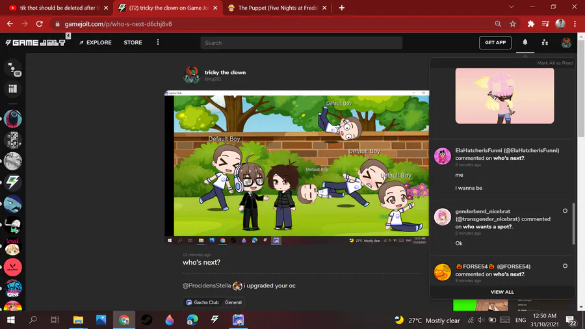Screen dimensions: 585x329
Task: Open genderbend_nicebrat's avatar in notifications
Action: point(442,217)
